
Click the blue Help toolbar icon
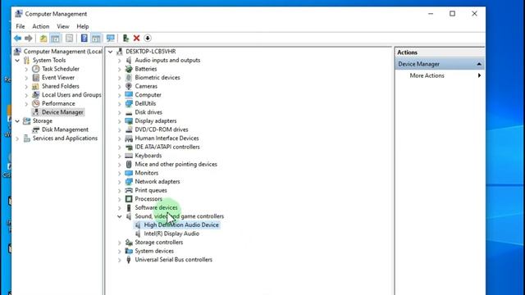click(x=84, y=39)
